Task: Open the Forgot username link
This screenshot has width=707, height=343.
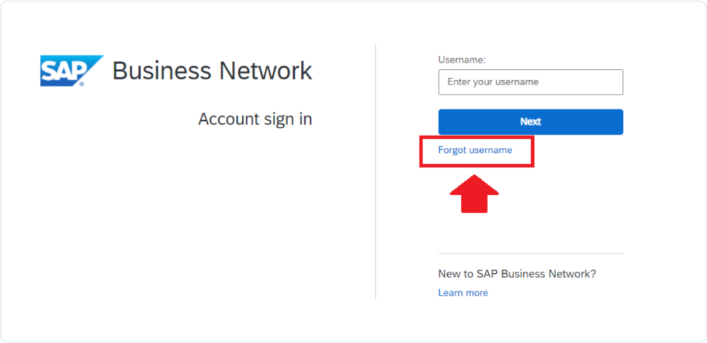Action: coord(475,150)
